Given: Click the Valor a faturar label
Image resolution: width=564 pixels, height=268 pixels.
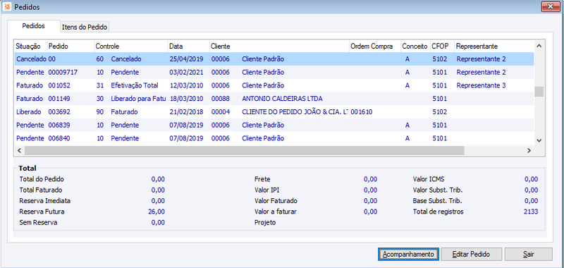Looking at the screenshot, I should (276, 212).
